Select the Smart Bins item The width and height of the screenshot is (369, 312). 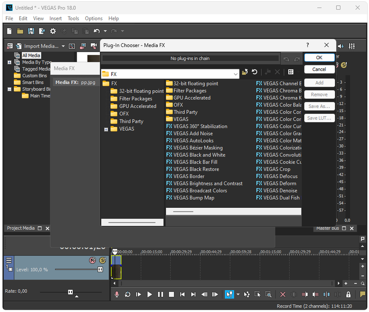point(33,82)
